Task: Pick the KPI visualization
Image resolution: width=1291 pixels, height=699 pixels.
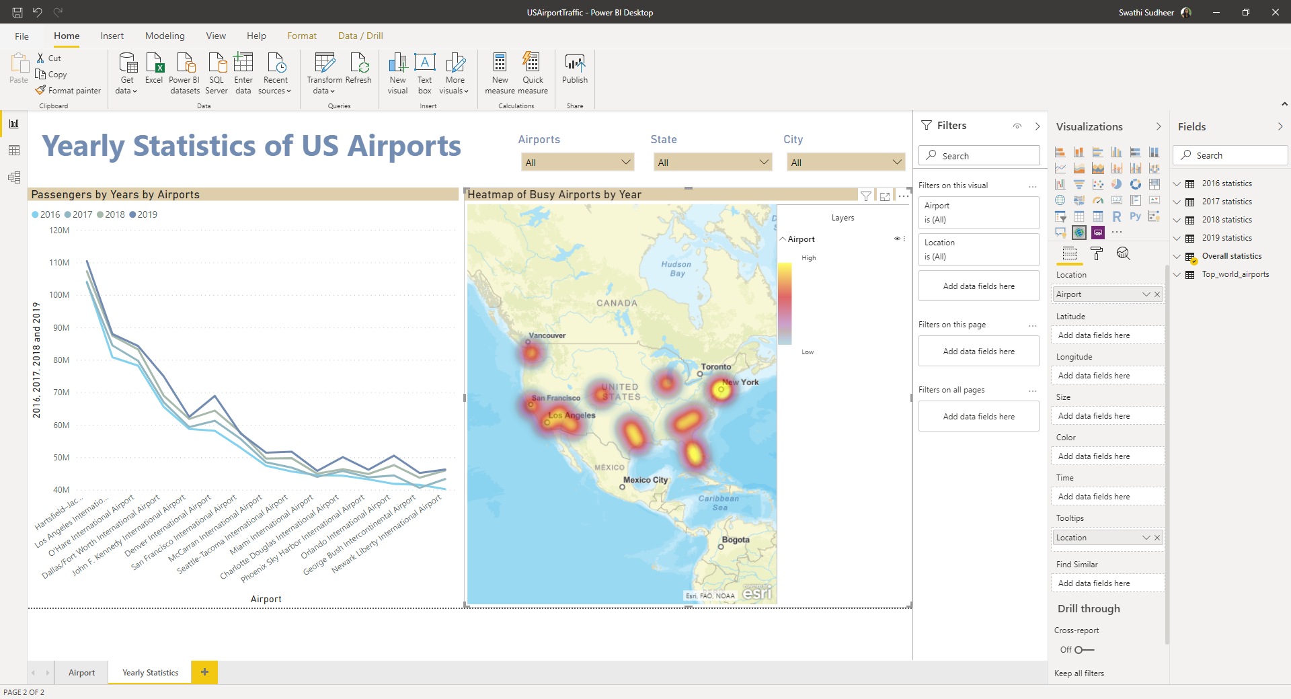Action: [1155, 200]
